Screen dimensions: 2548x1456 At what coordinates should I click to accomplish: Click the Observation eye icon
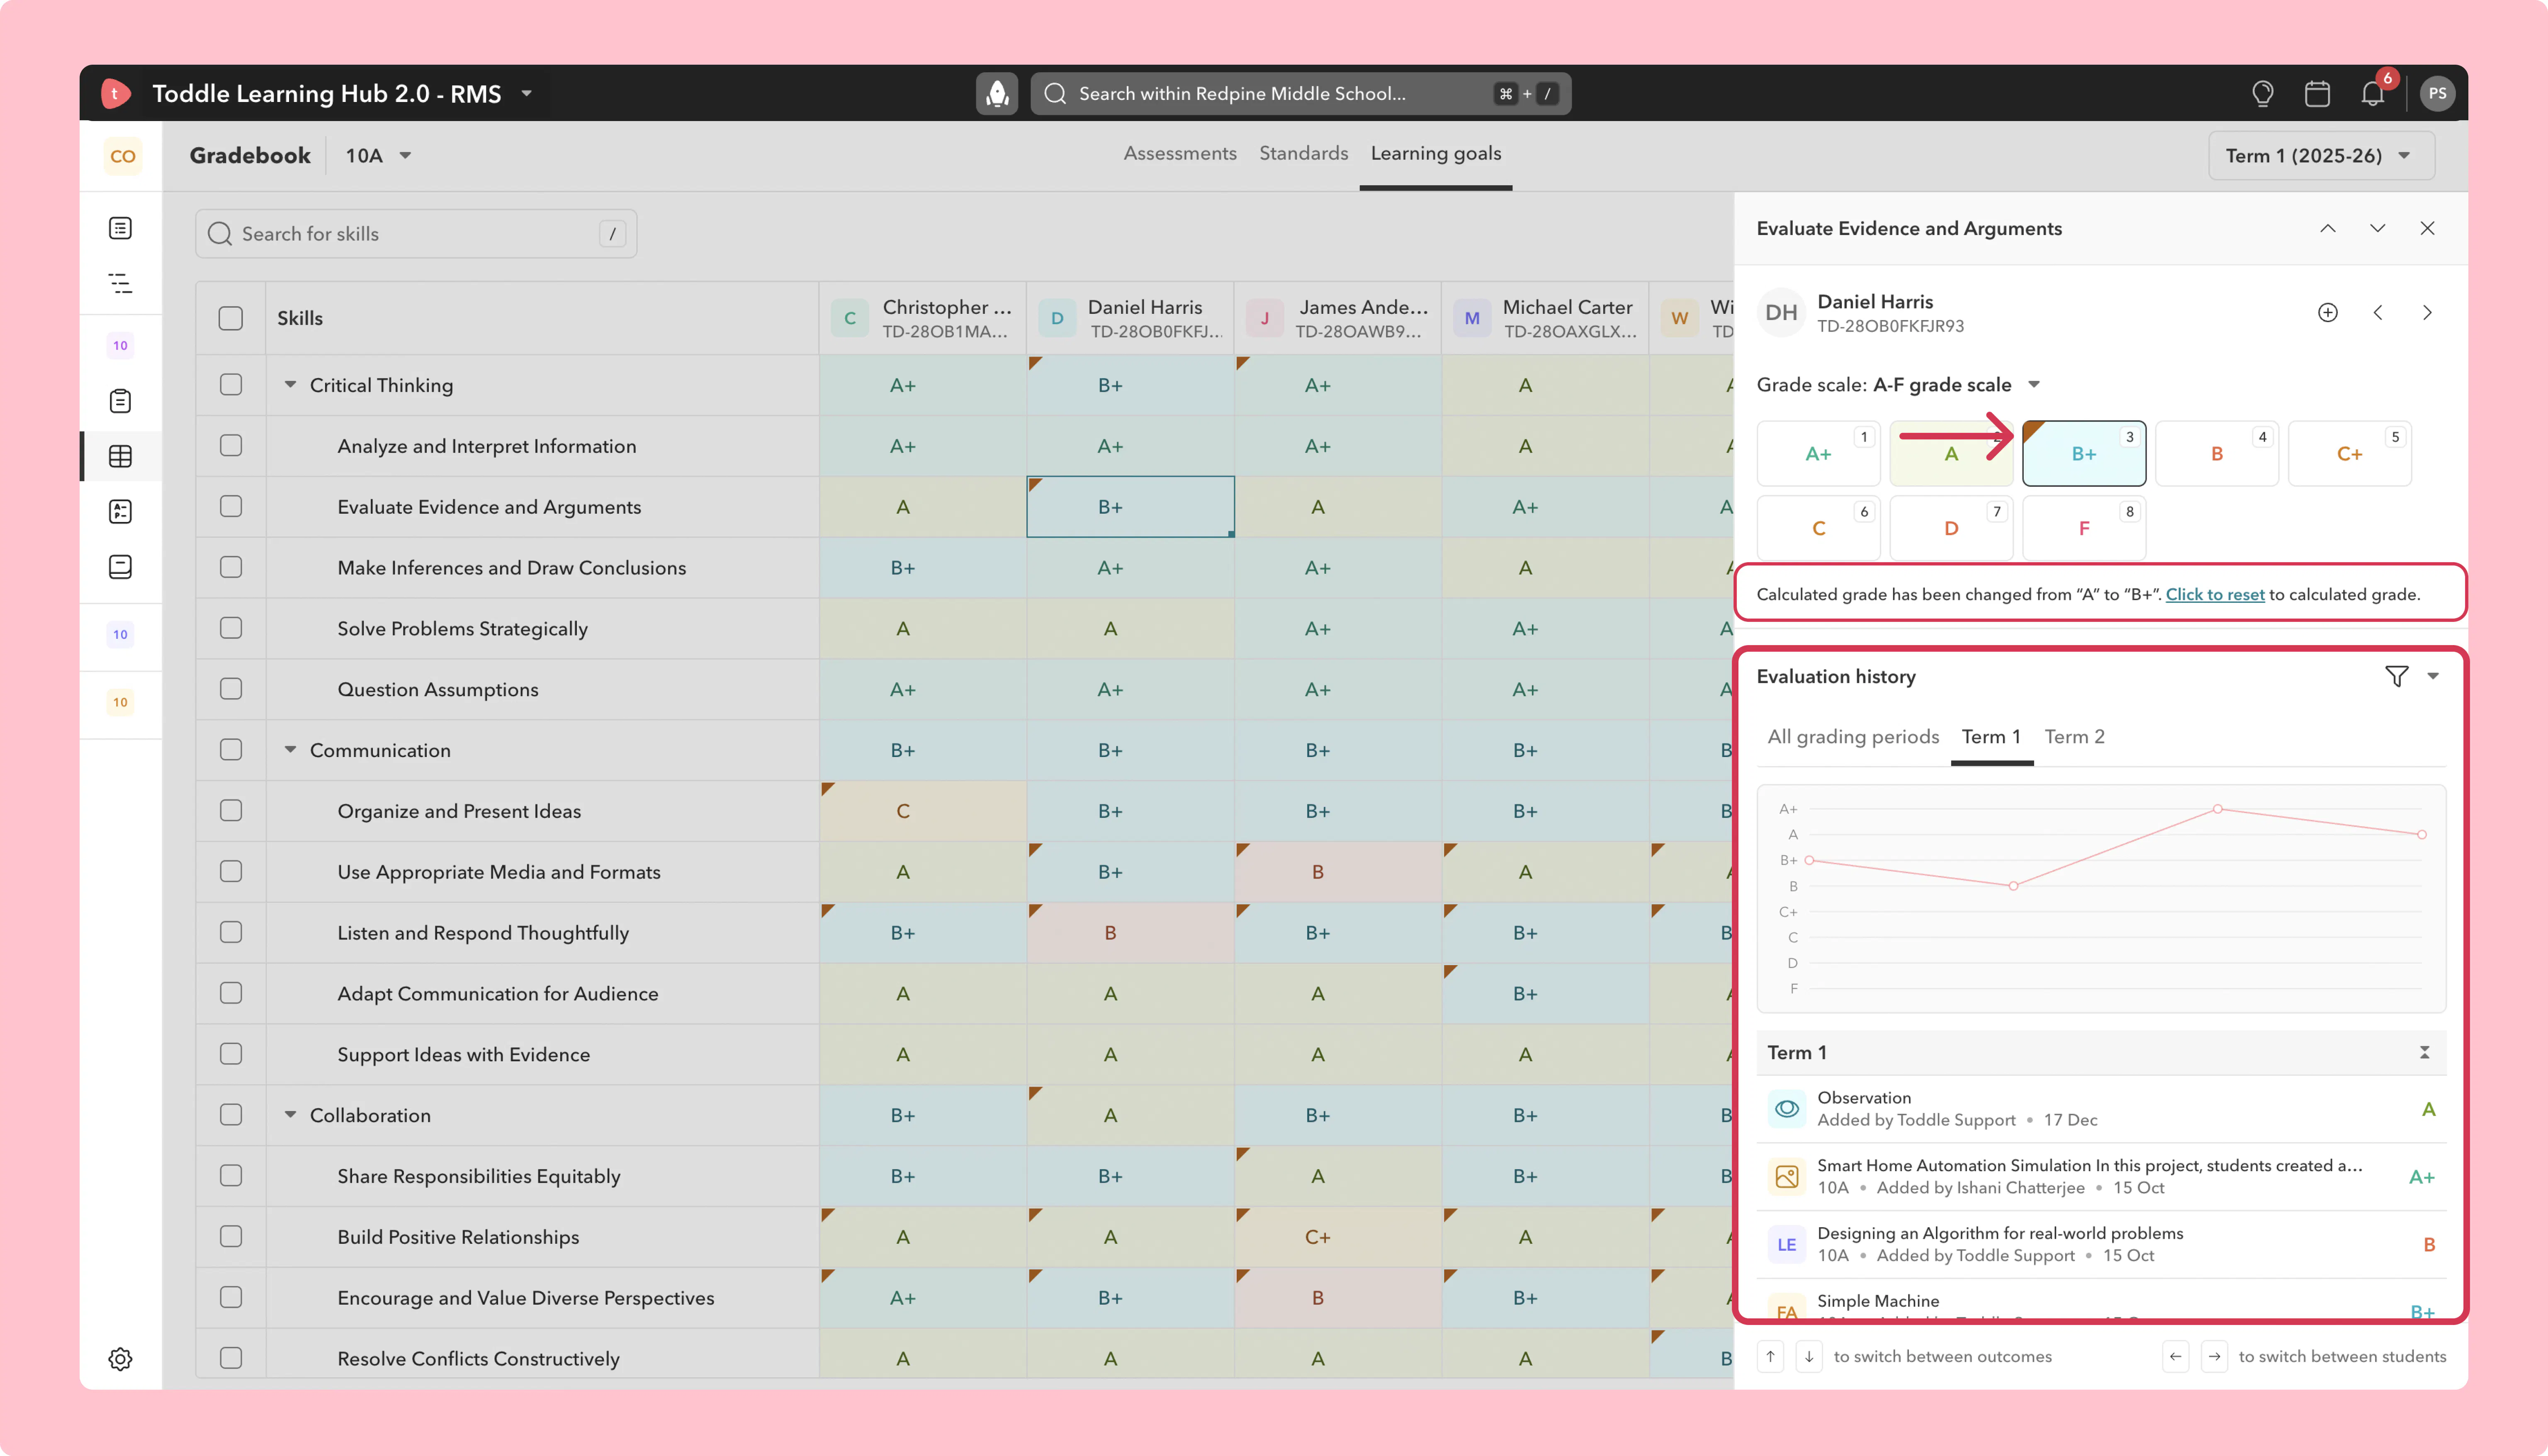(1786, 1109)
